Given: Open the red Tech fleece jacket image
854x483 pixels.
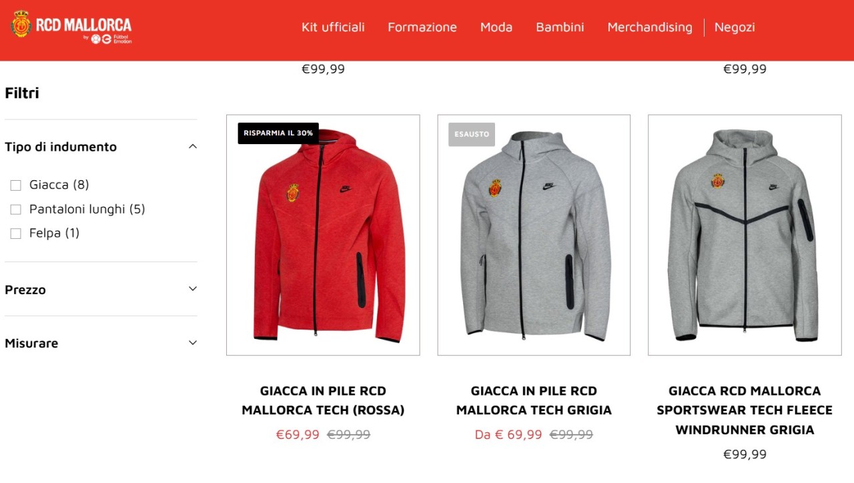Looking at the screenshot, I should pos(323,235).
